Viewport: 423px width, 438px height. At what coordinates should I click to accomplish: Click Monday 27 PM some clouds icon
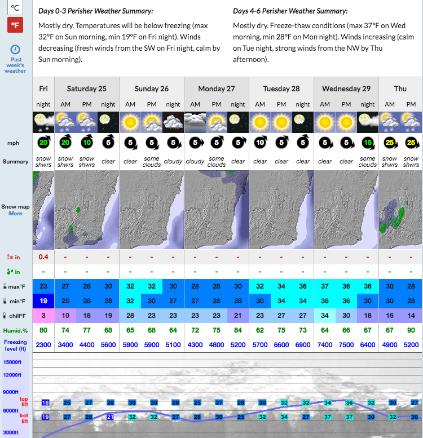217,122
